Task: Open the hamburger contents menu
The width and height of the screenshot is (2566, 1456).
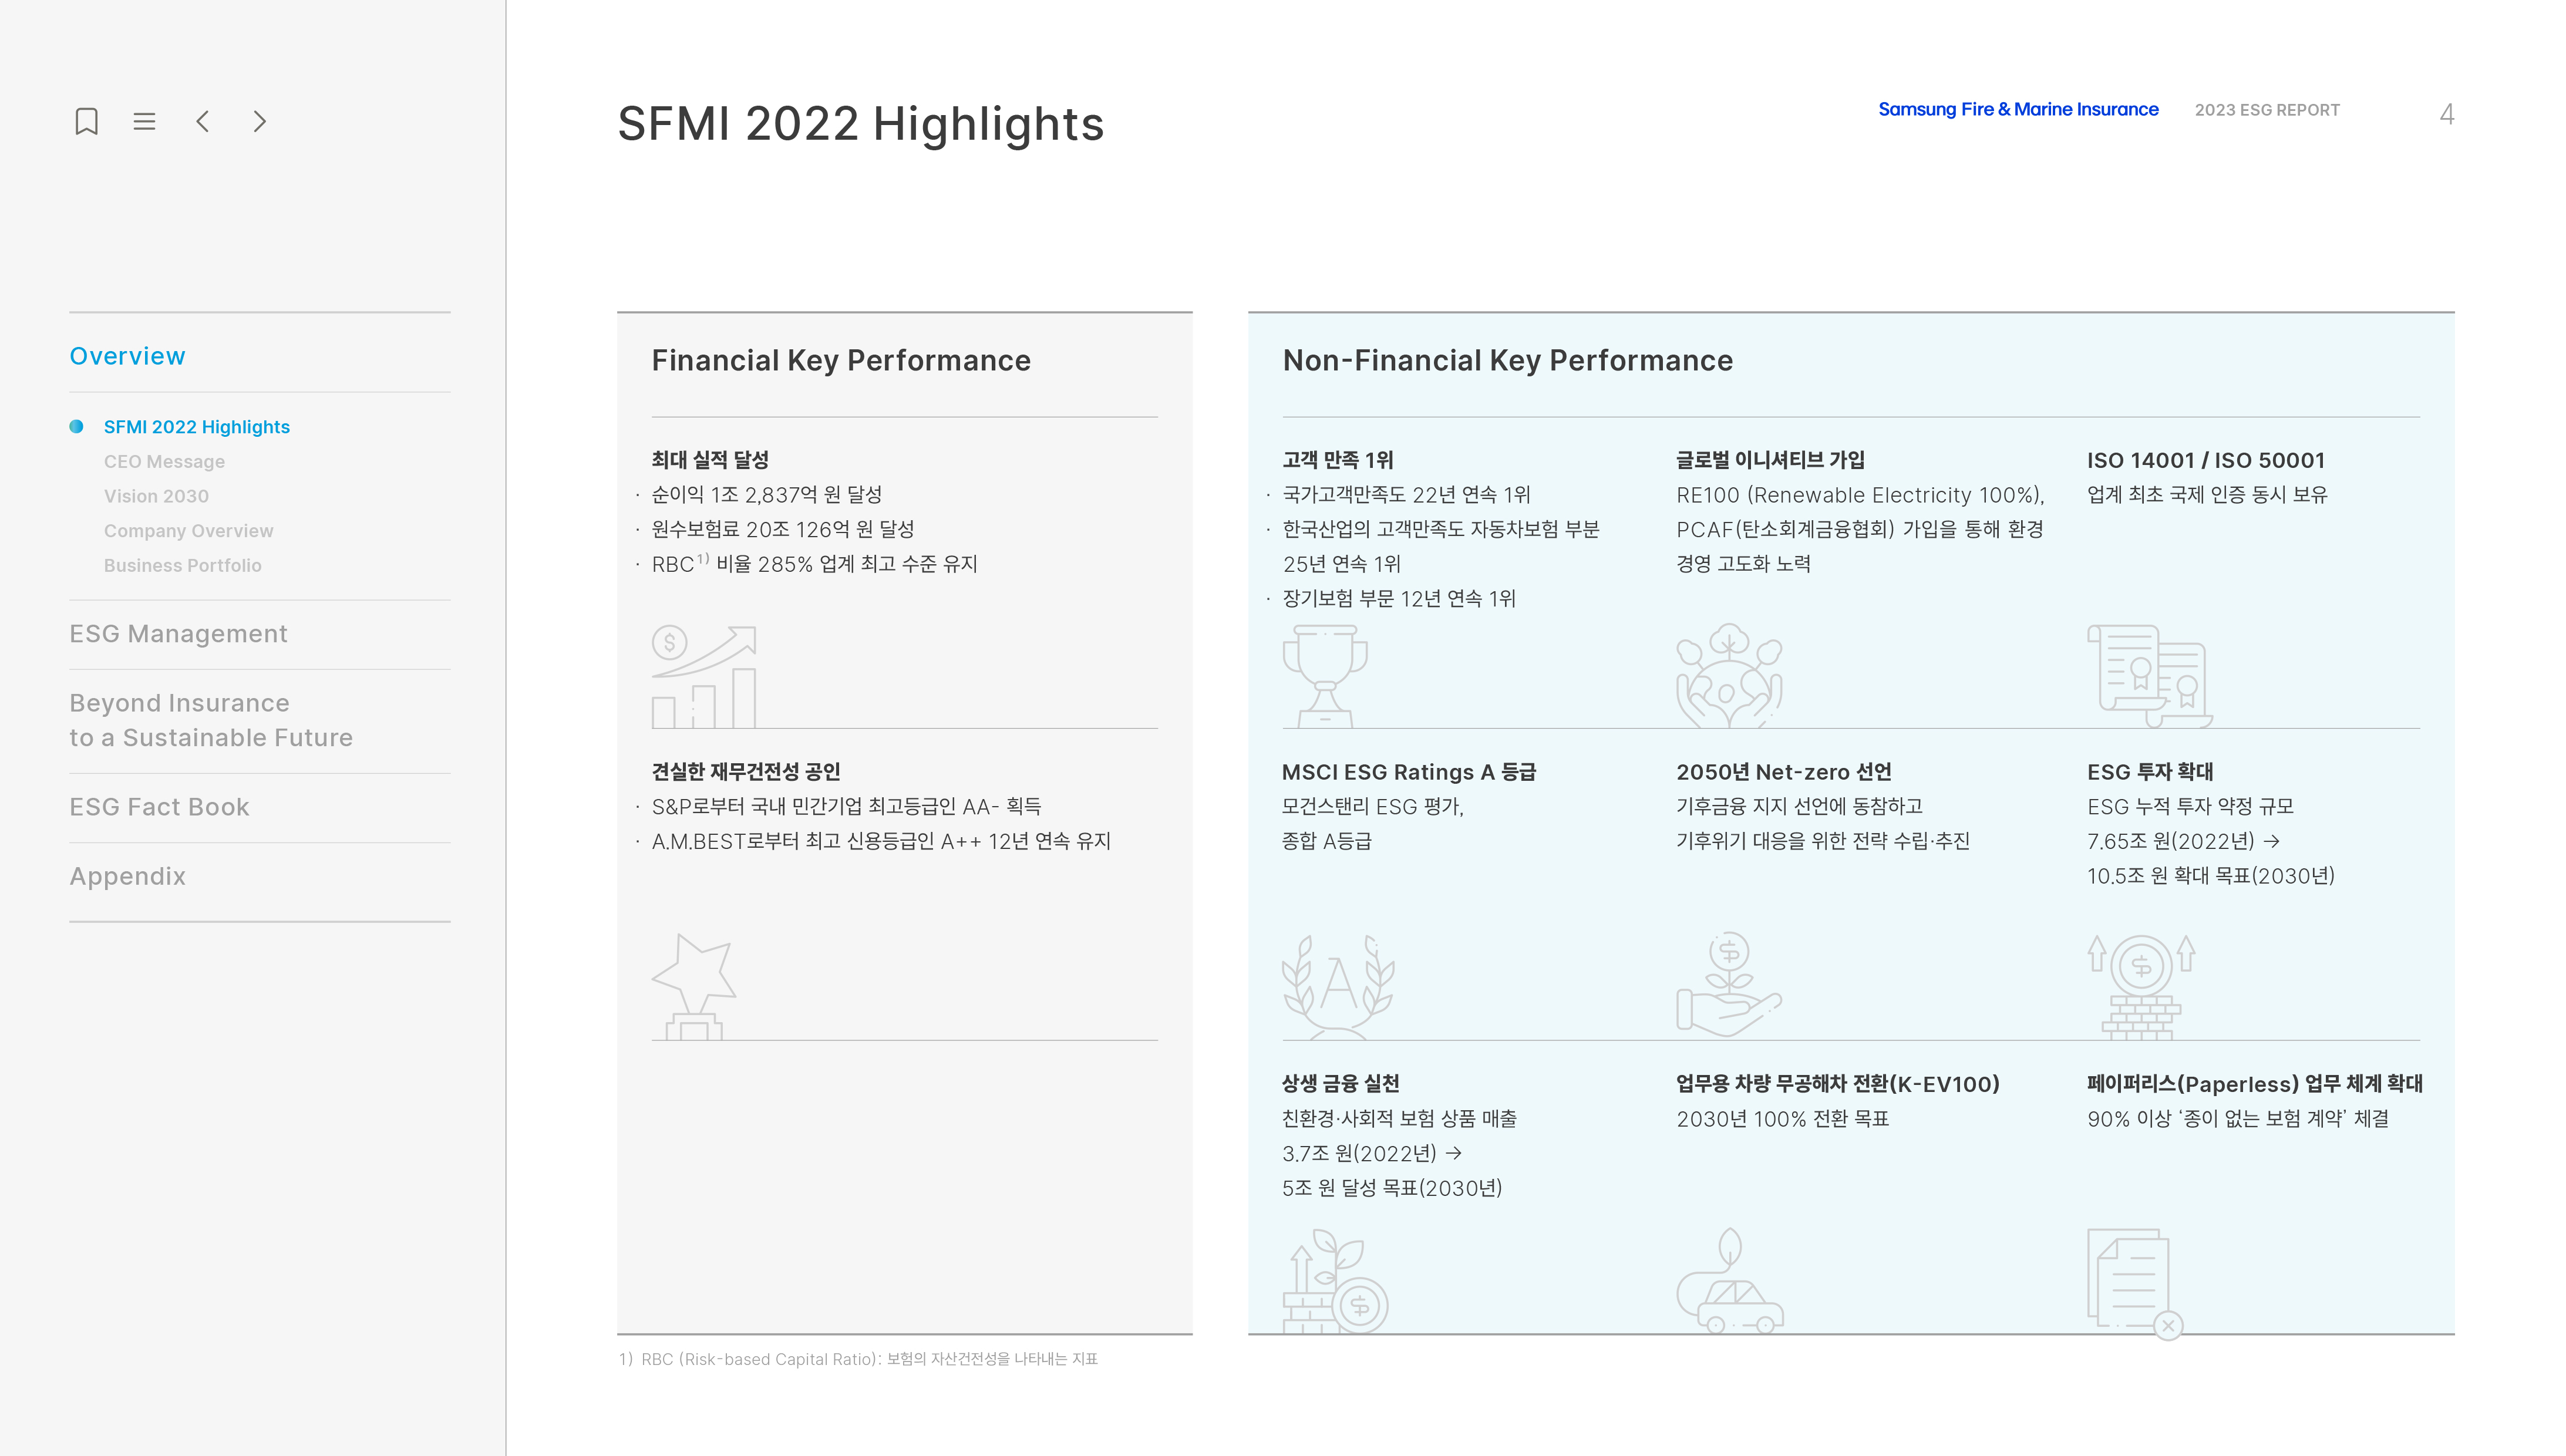Action: tap(144, 122)
